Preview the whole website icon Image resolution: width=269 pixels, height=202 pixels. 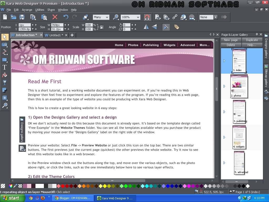click(166, 17)
